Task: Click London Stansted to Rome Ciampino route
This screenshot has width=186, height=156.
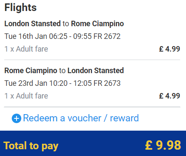Action: 64,24
